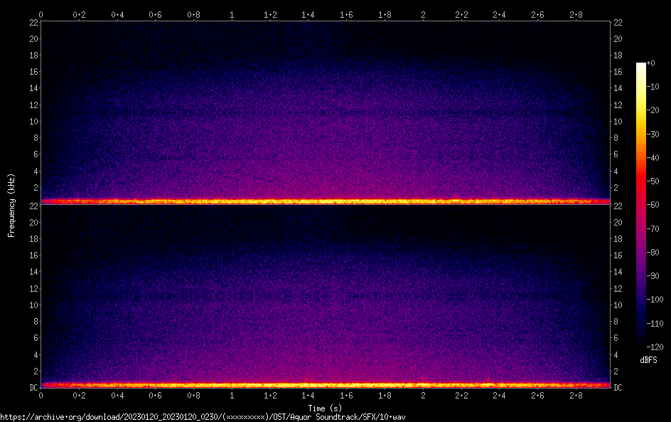Click the +0 label atop the color scale

point(651,63)
